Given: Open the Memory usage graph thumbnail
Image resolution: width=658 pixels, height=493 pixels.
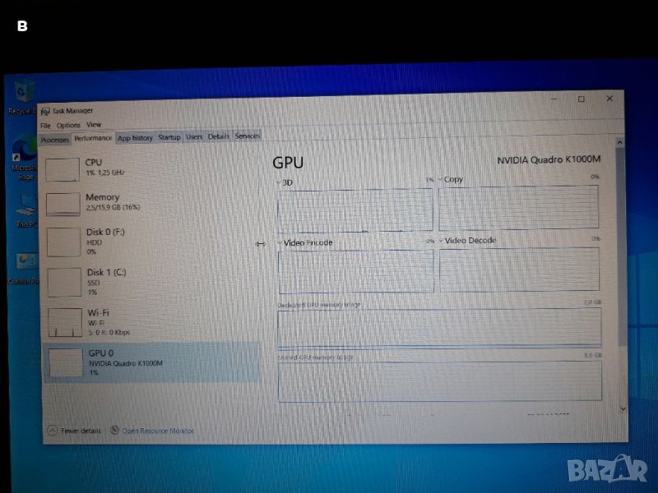Looking at the screenshot, I should 63,205.
